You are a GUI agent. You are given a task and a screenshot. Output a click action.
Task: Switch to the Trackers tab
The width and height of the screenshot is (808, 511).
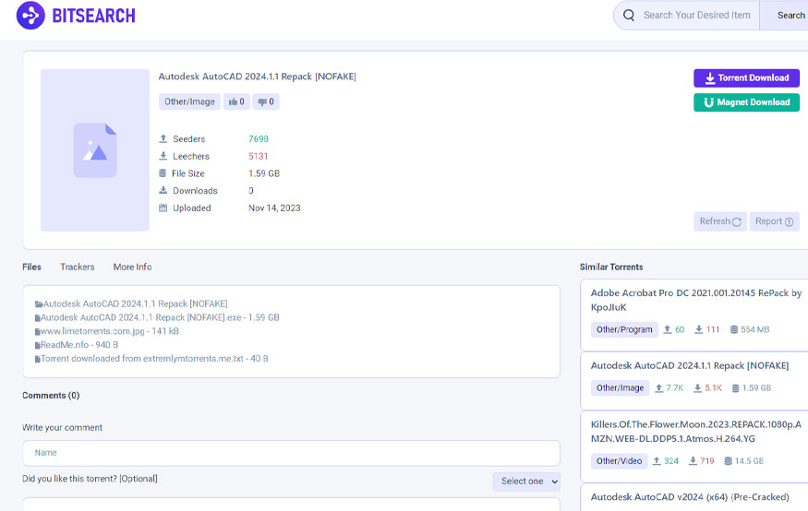(x=78, y=267)
